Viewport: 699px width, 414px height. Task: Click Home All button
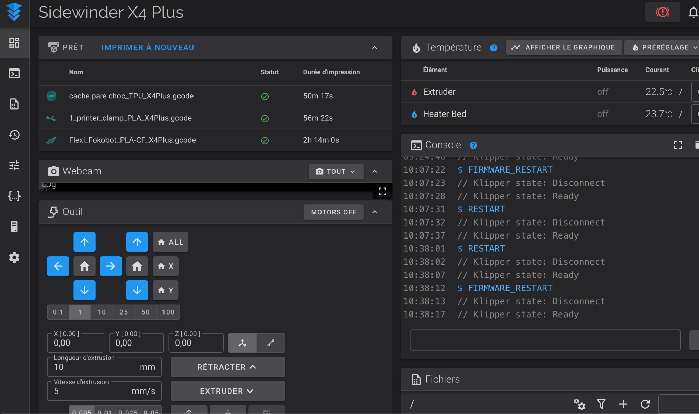point(170,242)
